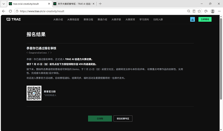Image resolution: width=223 pixels, height=131 pixels.
Task: Switch to the 关于大赛初赛专区 tab
Action: (74, 4)
